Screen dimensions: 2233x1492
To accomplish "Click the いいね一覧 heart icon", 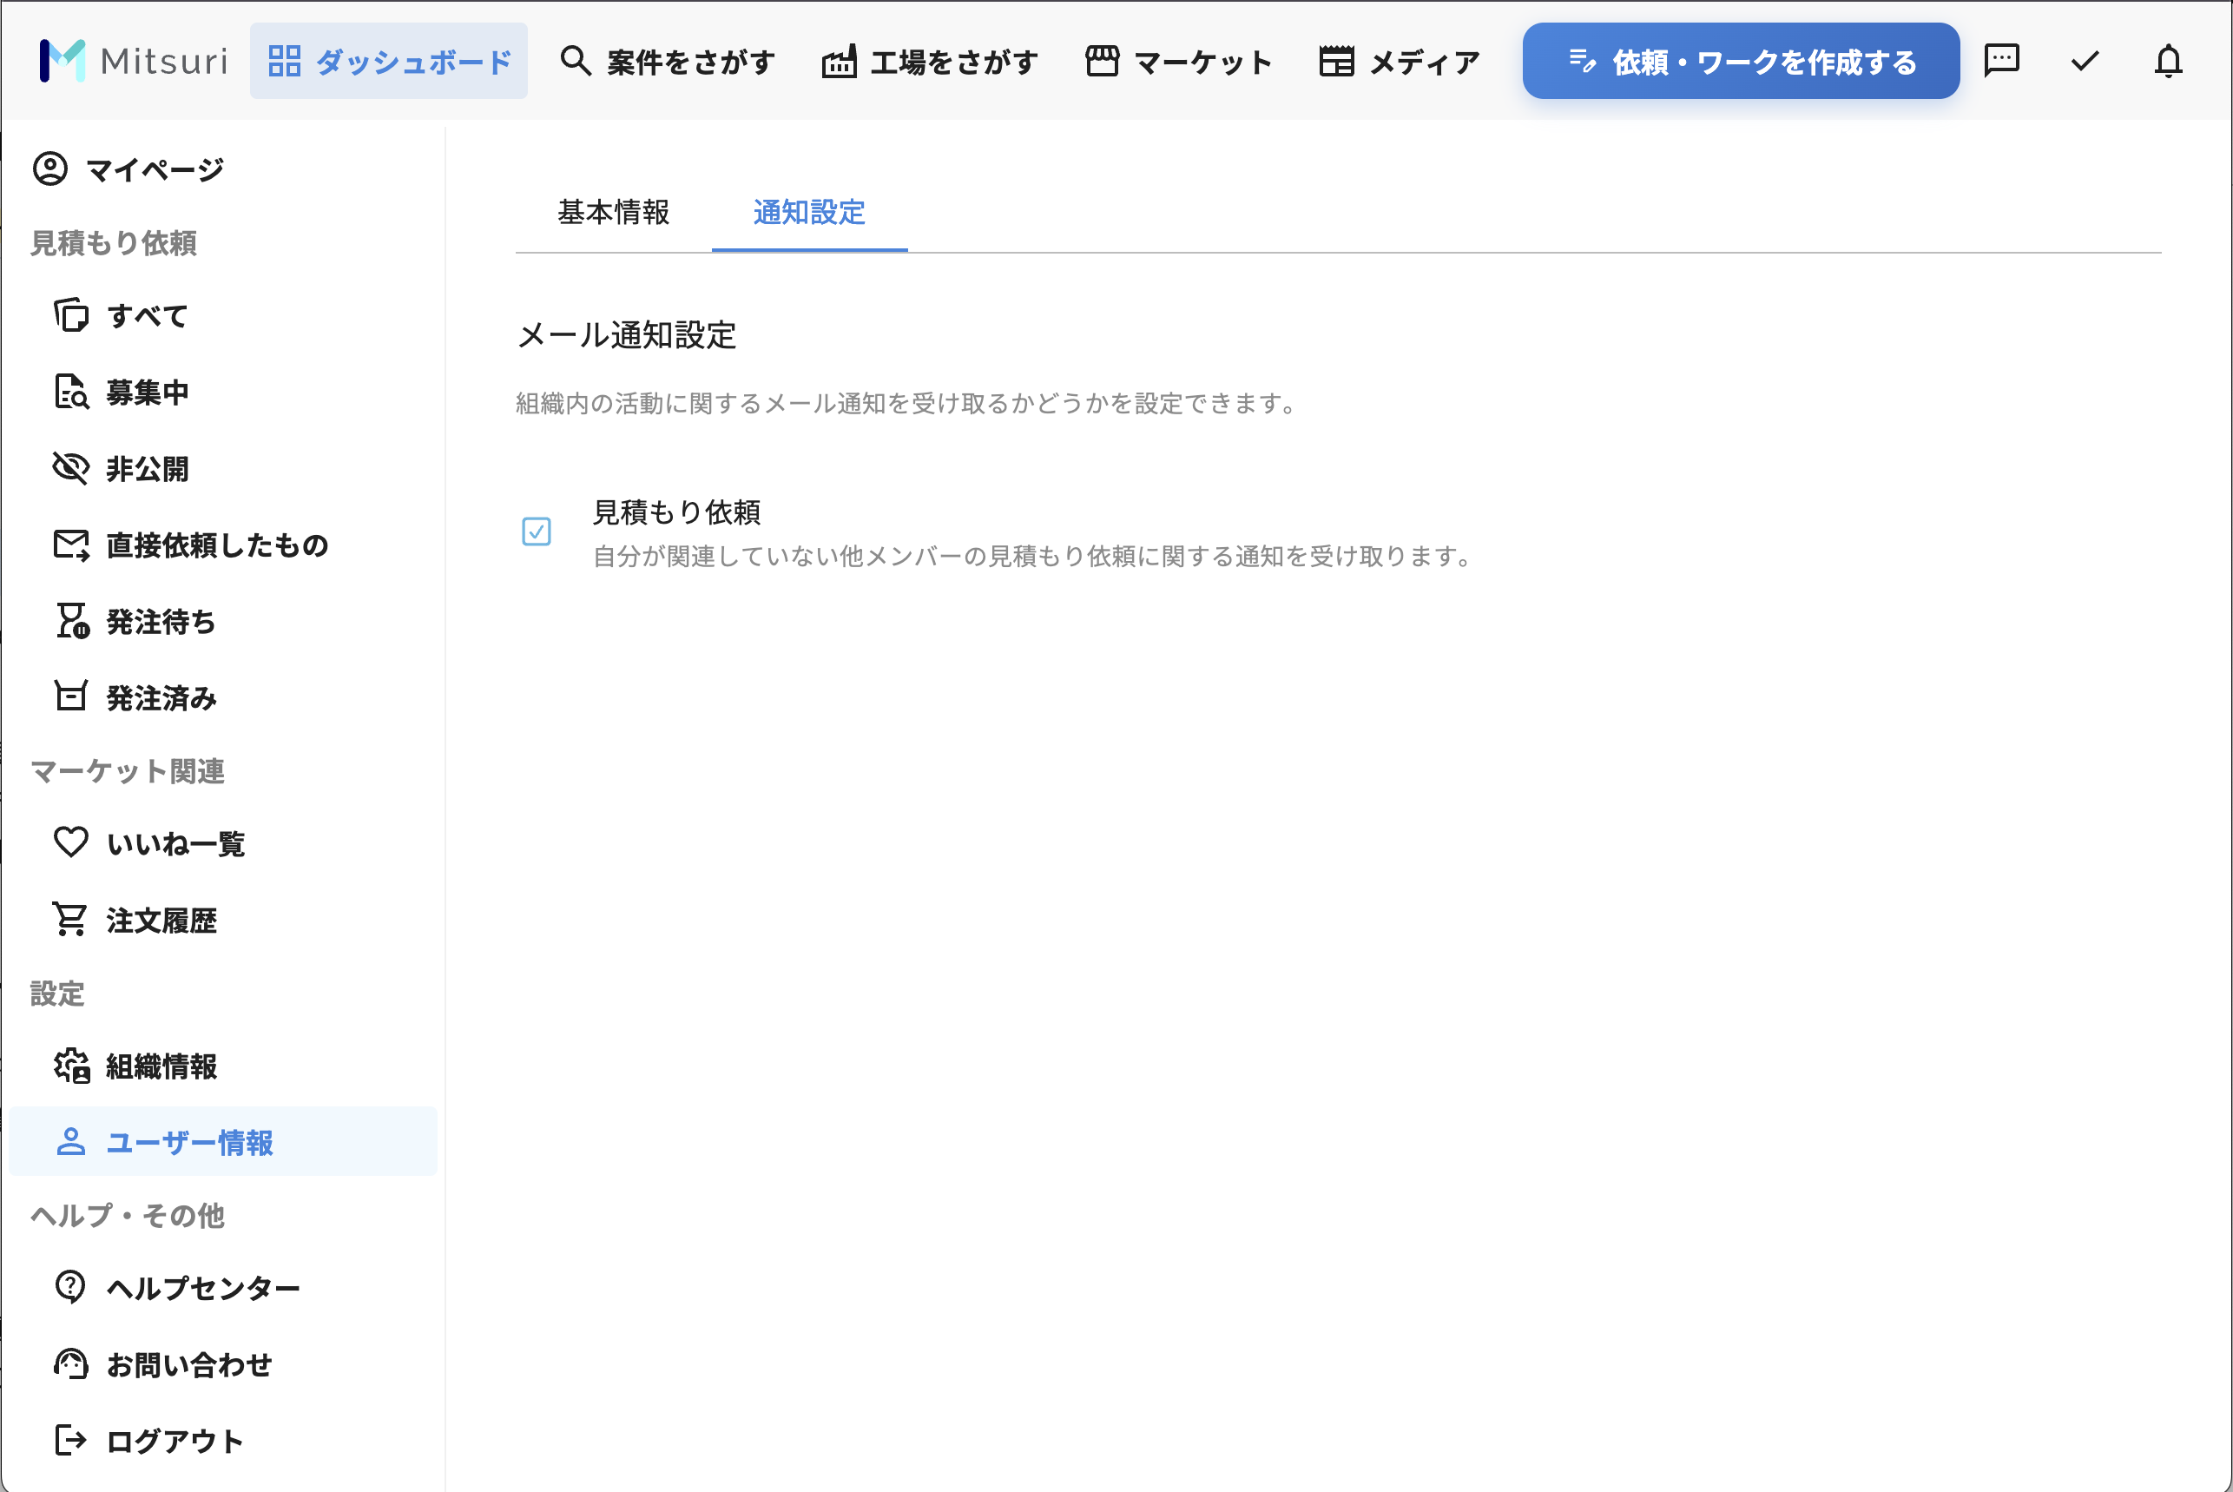I will click(71, 843).
